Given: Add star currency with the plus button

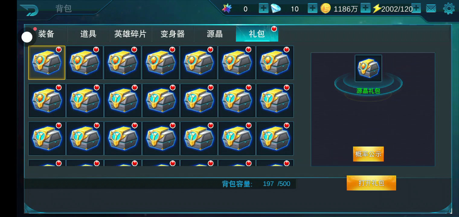Looking at the screenshot, I should click(264, 8).
